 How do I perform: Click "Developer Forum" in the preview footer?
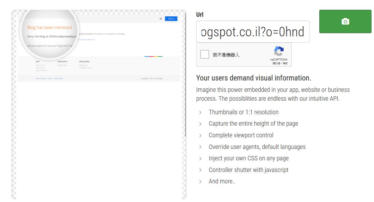click(86, 68)
